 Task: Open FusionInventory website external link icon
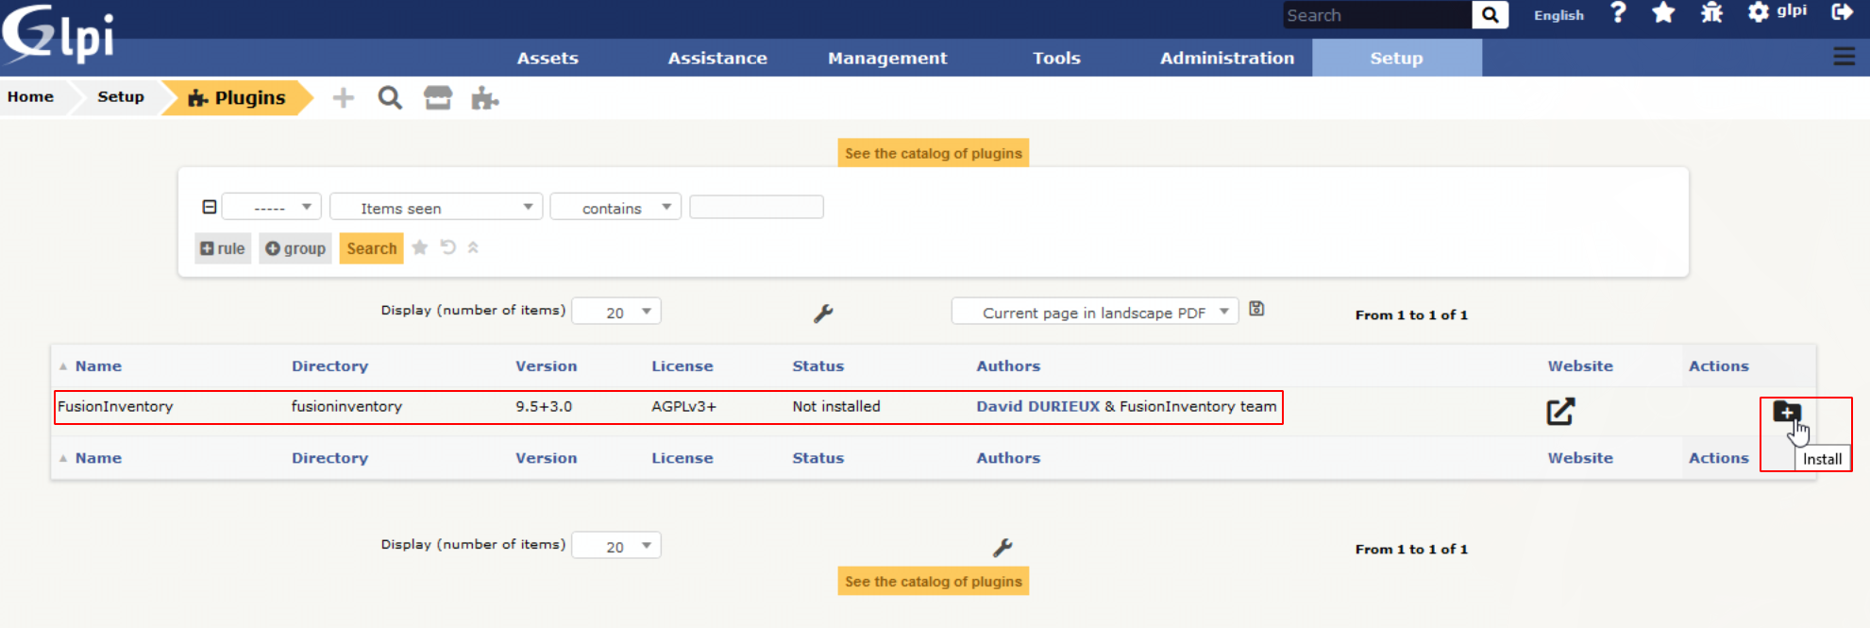1560,412
